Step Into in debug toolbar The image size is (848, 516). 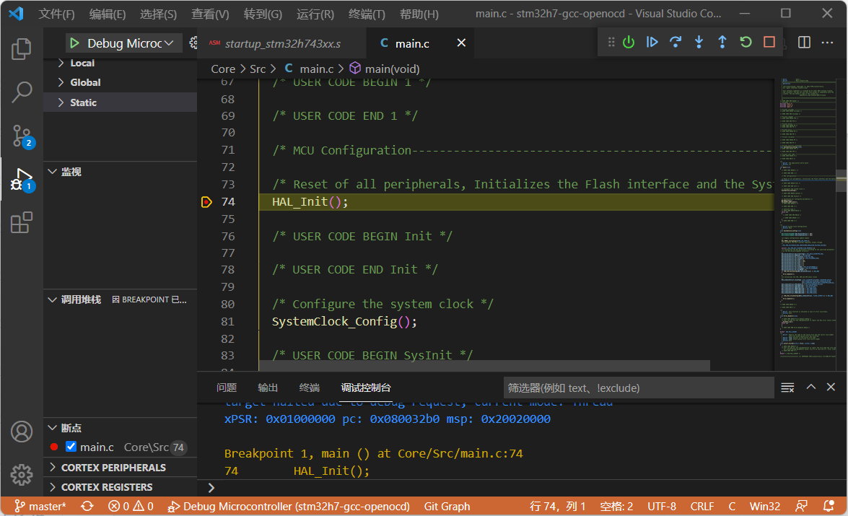699,42
